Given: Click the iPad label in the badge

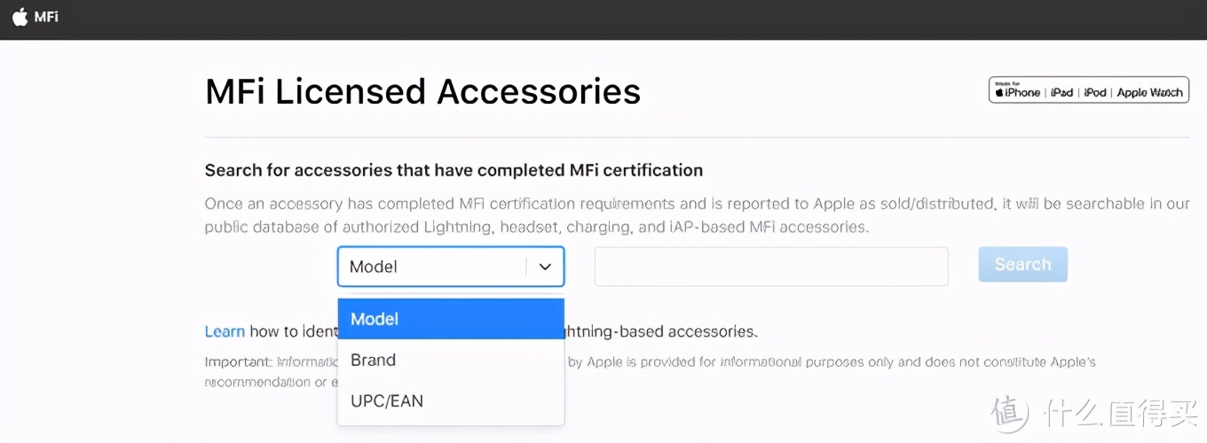Looking at the screenshot, I should click(x=1061, y=92).
